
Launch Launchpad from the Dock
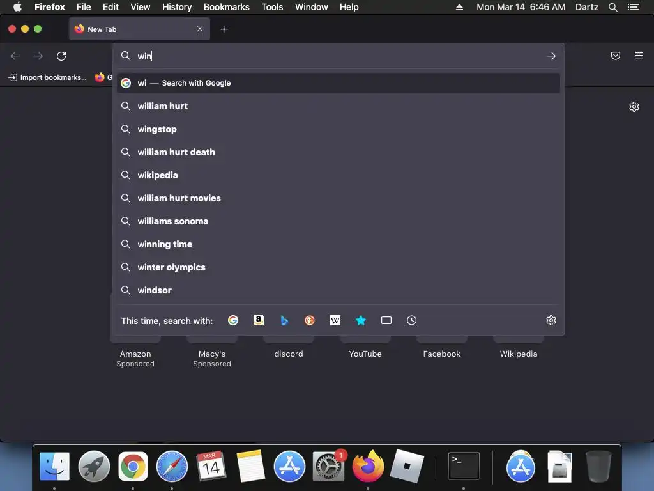[94, 466]
